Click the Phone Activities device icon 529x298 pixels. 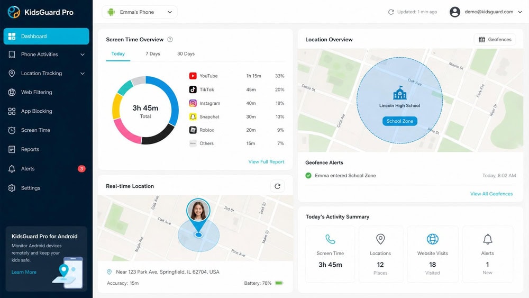coord(12,55)
